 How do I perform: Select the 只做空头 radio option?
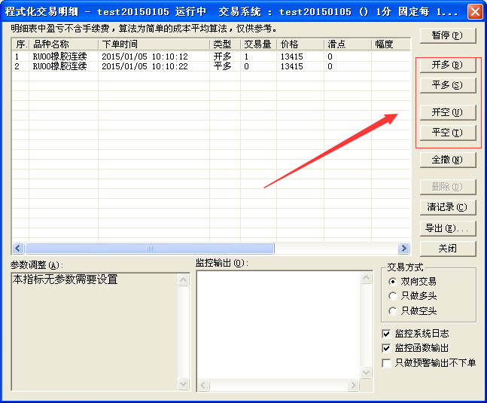tap(412, 310)
